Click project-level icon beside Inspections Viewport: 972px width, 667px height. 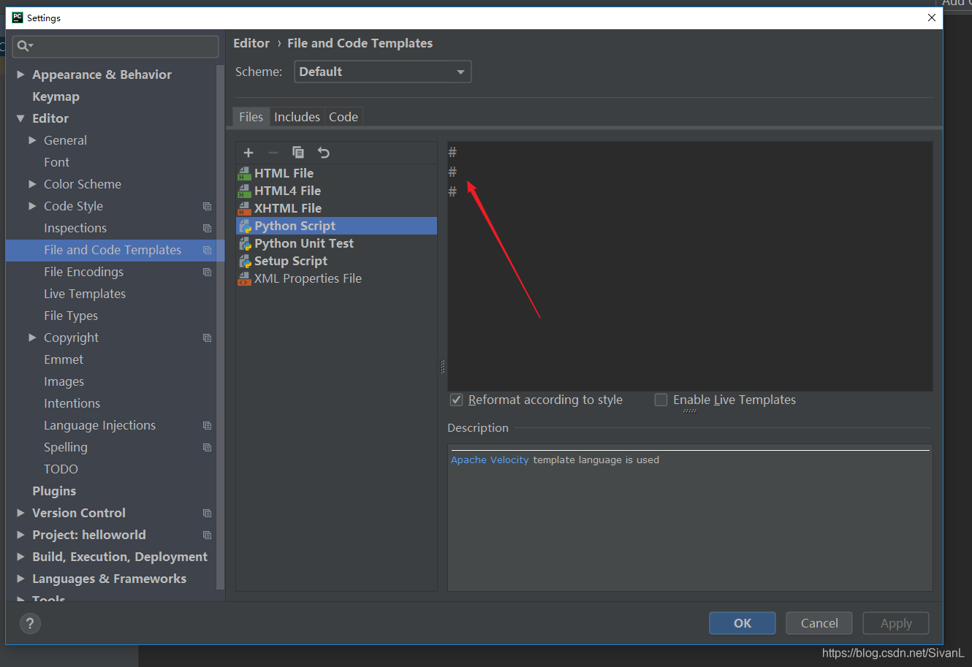coord(207,229)
